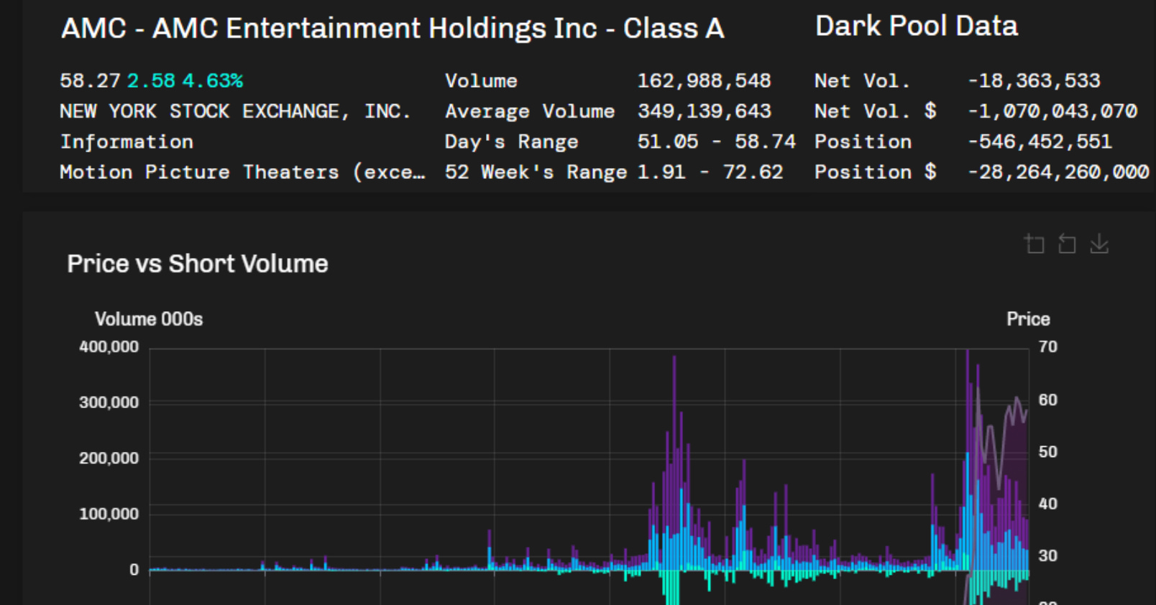The height and width of the screenshot is (605, 1156).
Task: Select net dollar volume -1,070,043,070
Action: coord(1052,111)
